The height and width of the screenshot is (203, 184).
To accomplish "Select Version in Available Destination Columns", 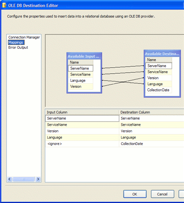I will pyautogui.click(x=159, y=78).
